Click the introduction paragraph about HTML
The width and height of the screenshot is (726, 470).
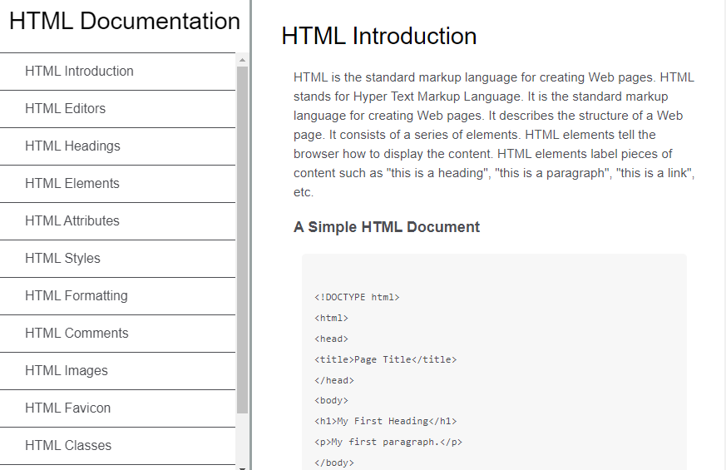[x=494, y=135]
